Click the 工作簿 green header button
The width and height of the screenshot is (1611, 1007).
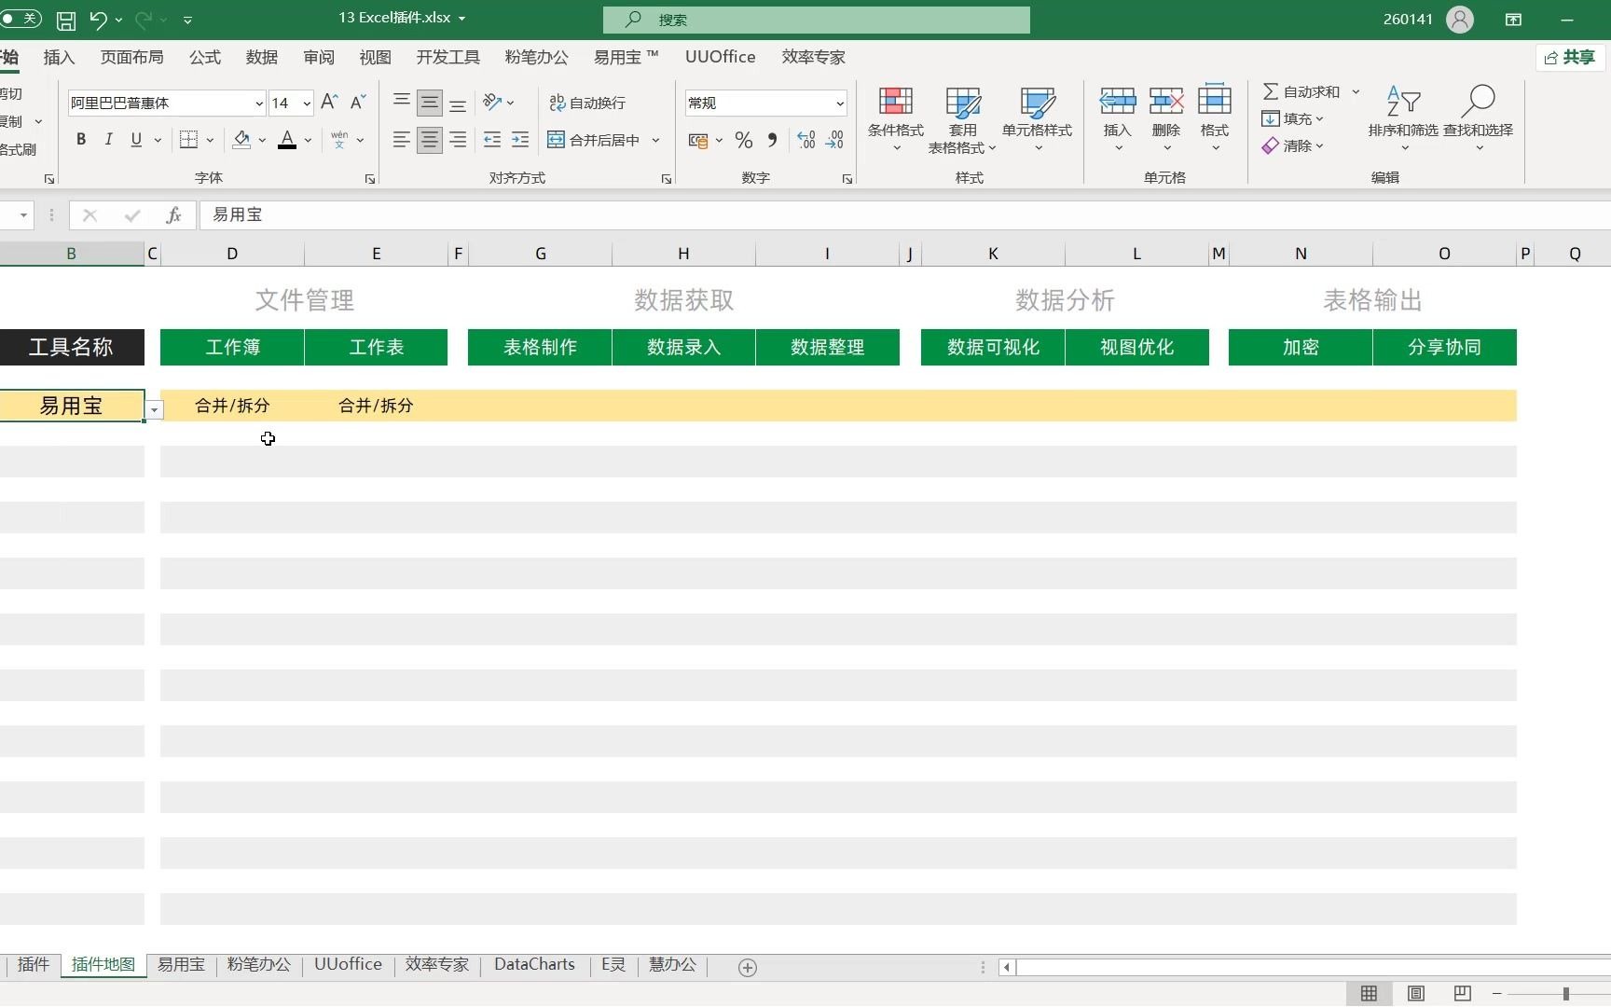232,347
